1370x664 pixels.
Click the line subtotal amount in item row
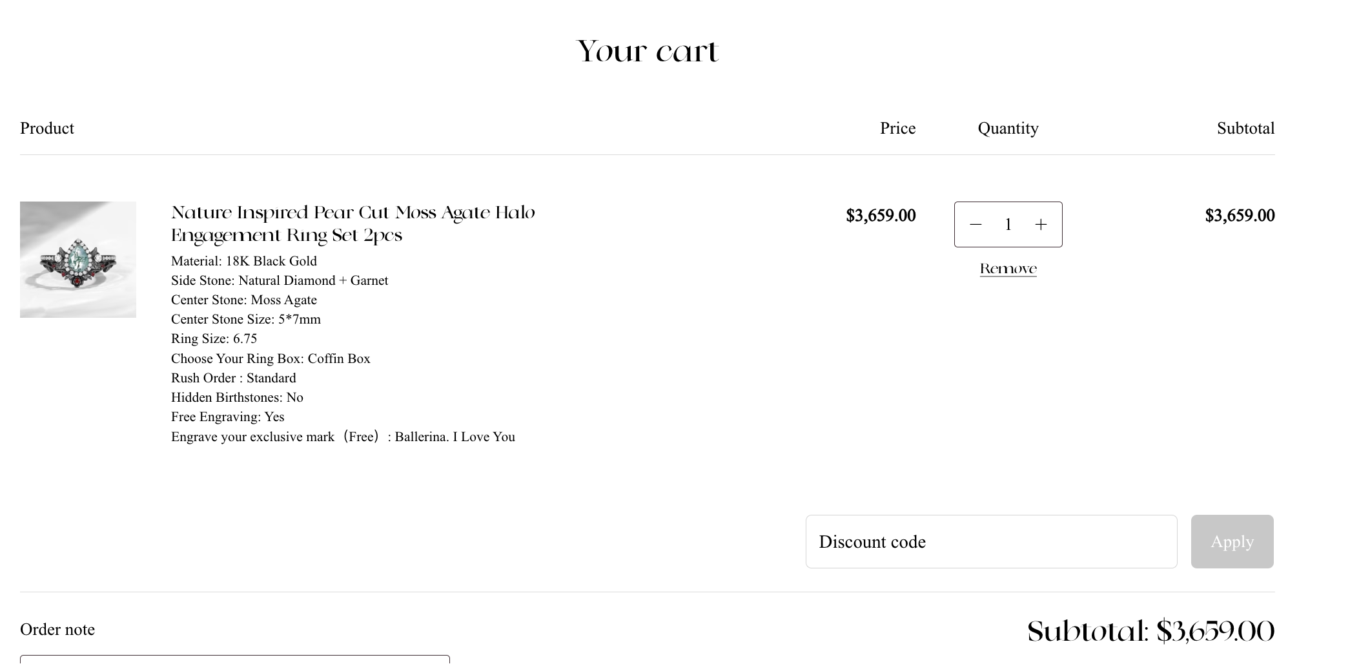coord(1240,216)
